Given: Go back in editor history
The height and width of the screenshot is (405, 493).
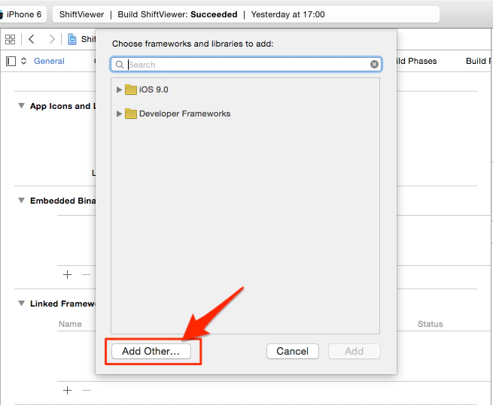Looking at the screenshot, I should click(31, 39).
